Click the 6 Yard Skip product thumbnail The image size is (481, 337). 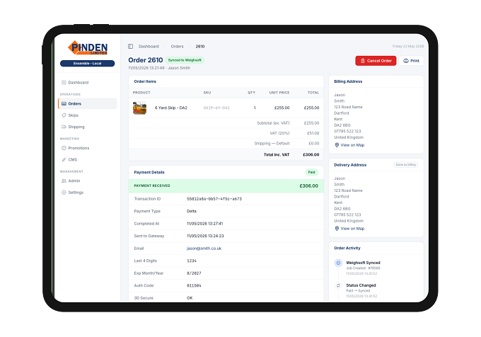click(139, 108)
